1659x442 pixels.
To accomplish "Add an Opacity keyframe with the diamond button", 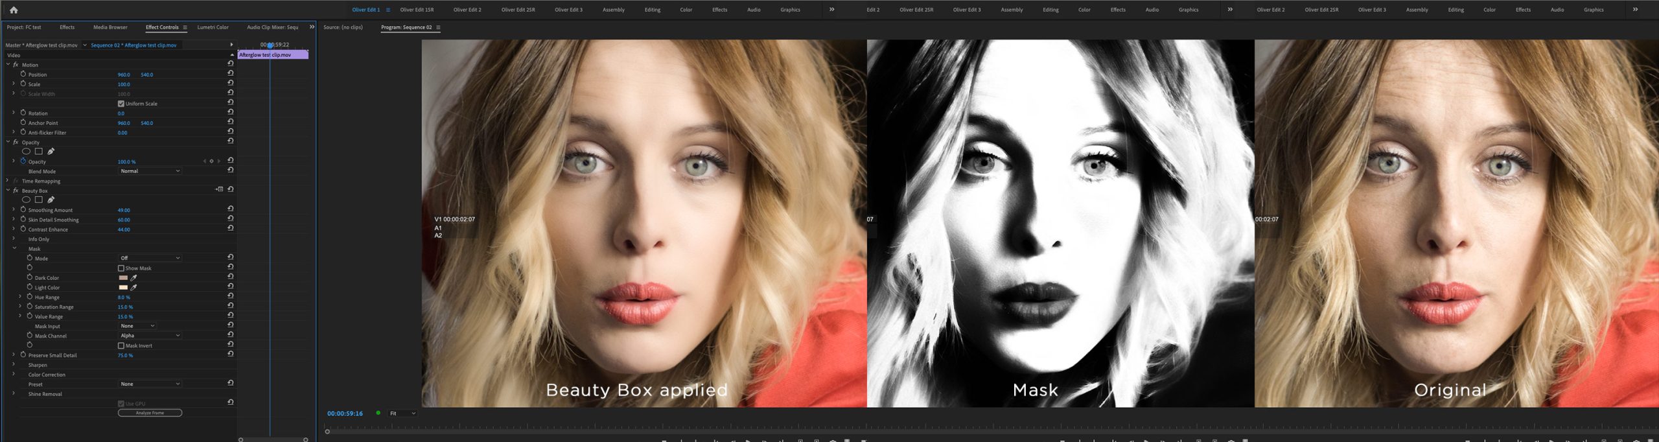I will (211, 161).
